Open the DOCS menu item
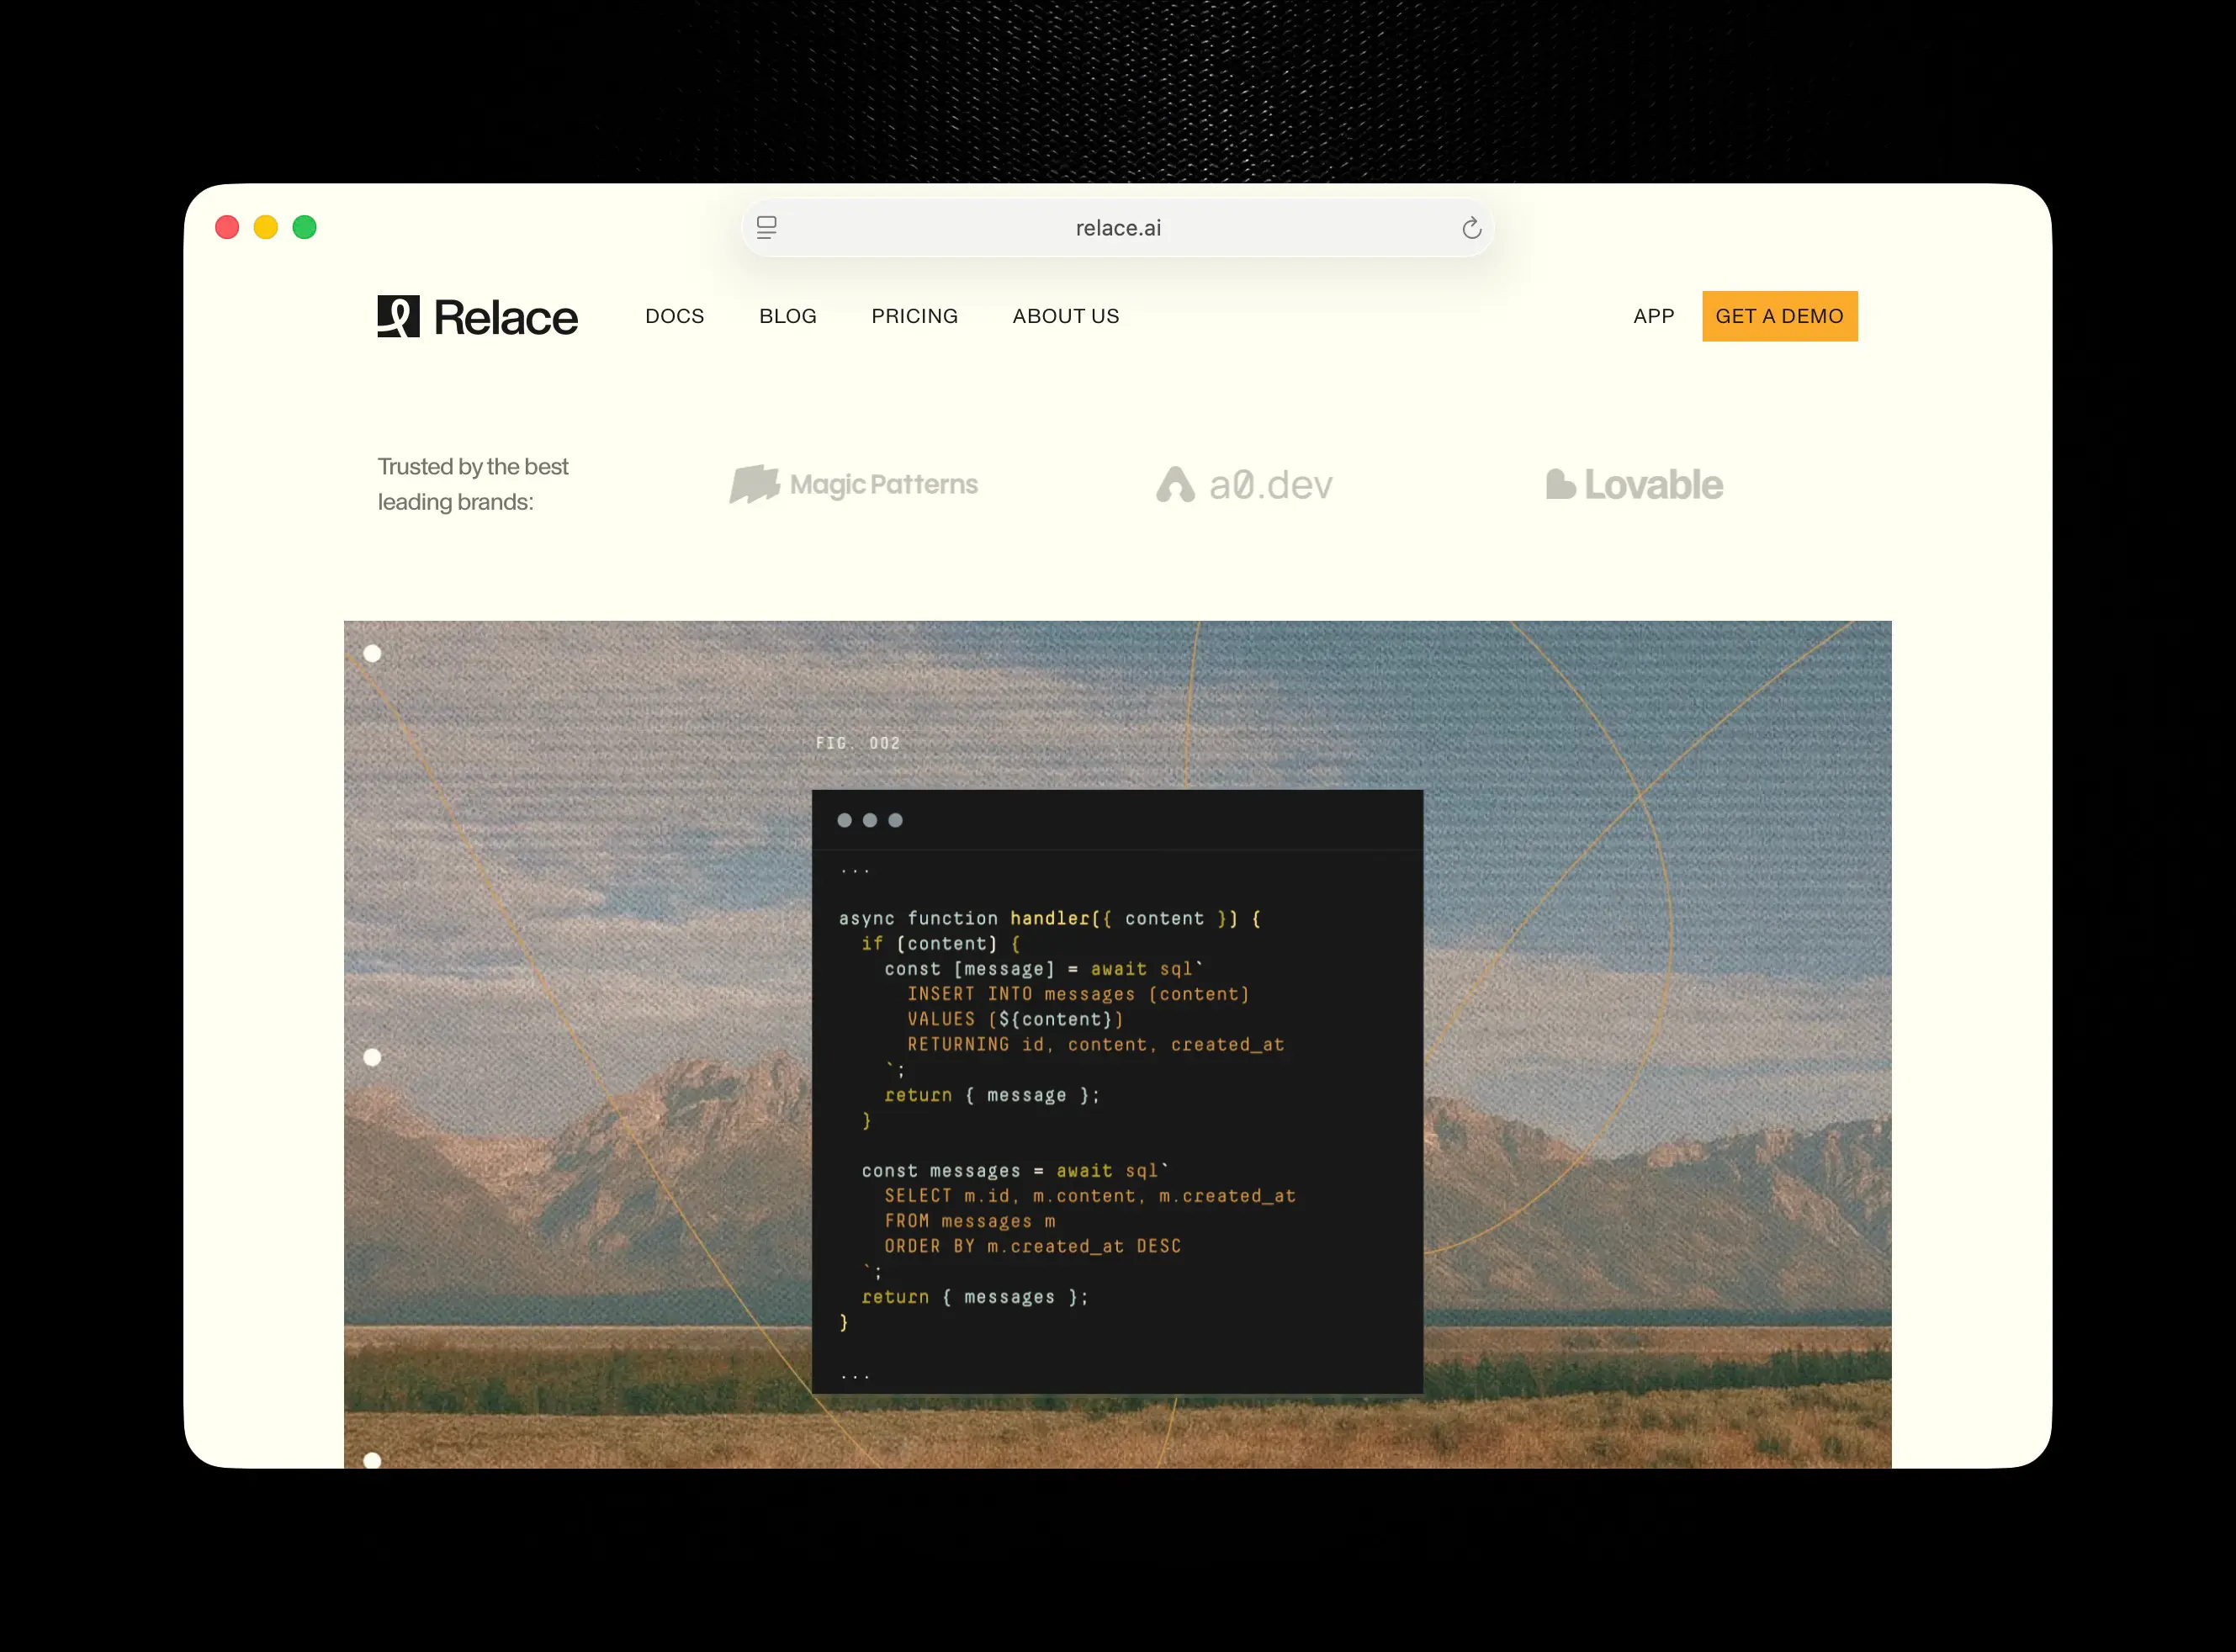The image size is (2236, 1652). pos(674,316)
